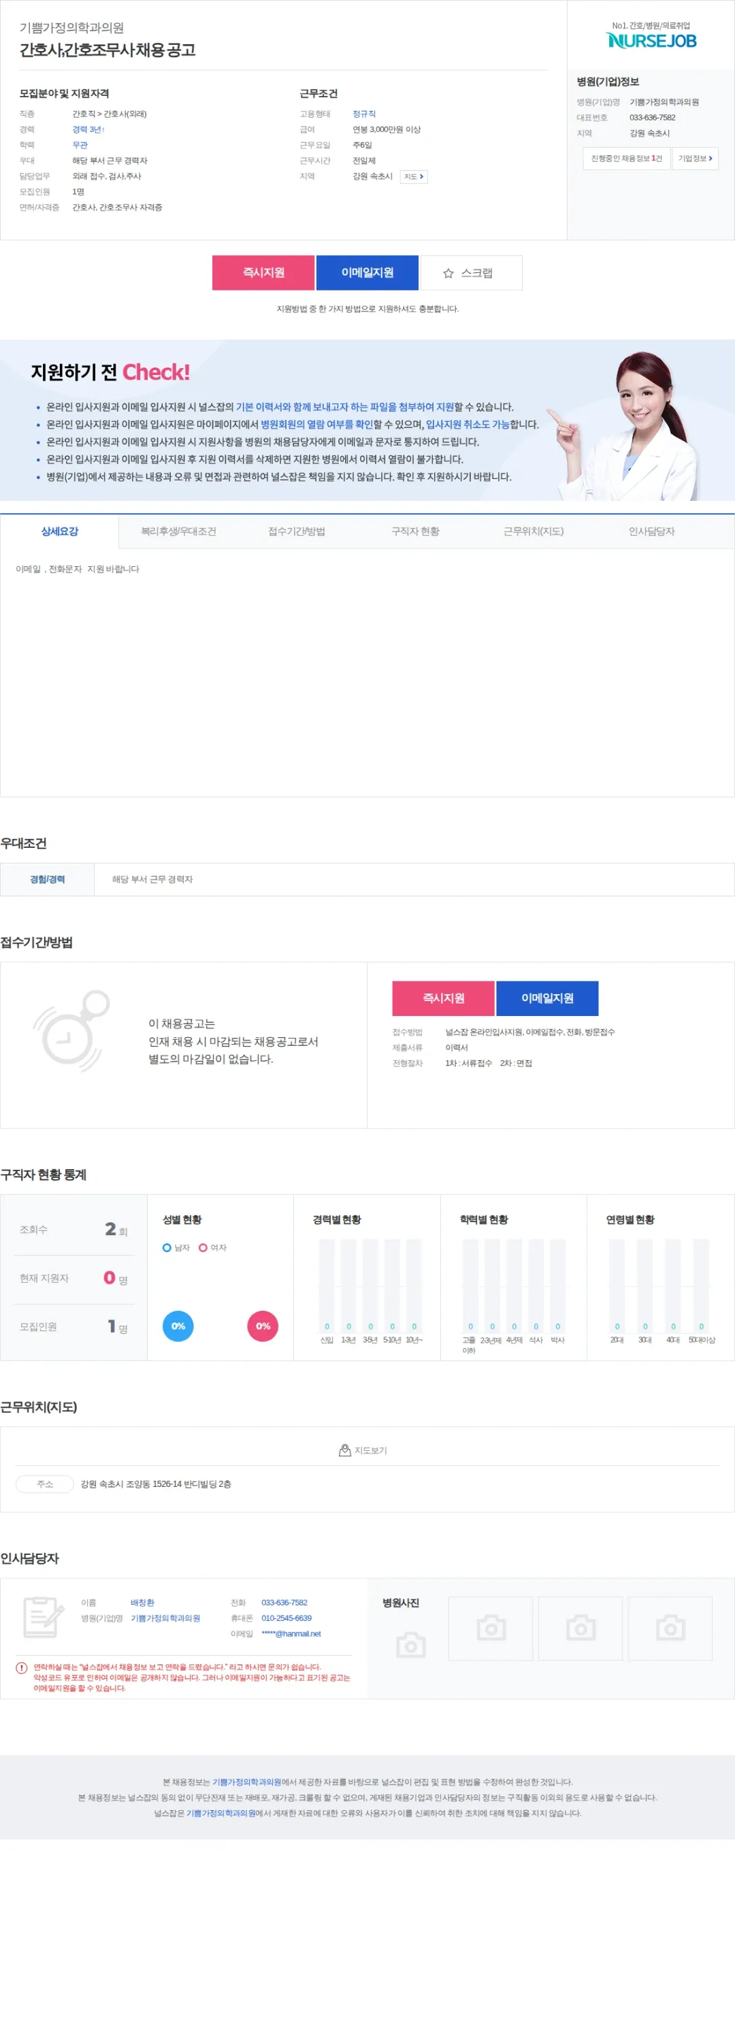Click the star icon on the 스크랩 button

click(448, 273)
